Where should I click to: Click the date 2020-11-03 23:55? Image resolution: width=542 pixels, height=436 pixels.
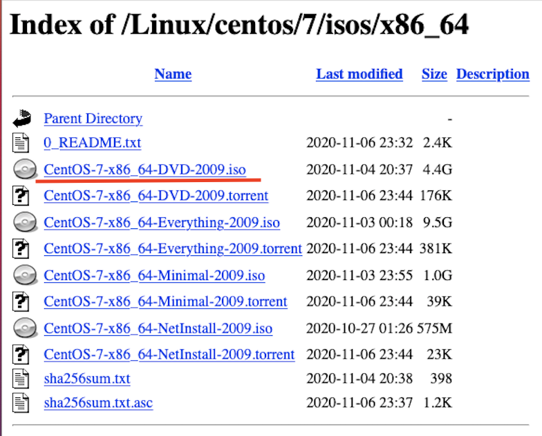pyautogui.click(x=359, y=275)
